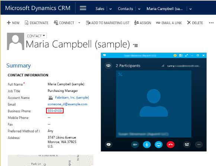Expand the Sales dropdown chevron
This screenshot has height=166, width=216.
110,9
